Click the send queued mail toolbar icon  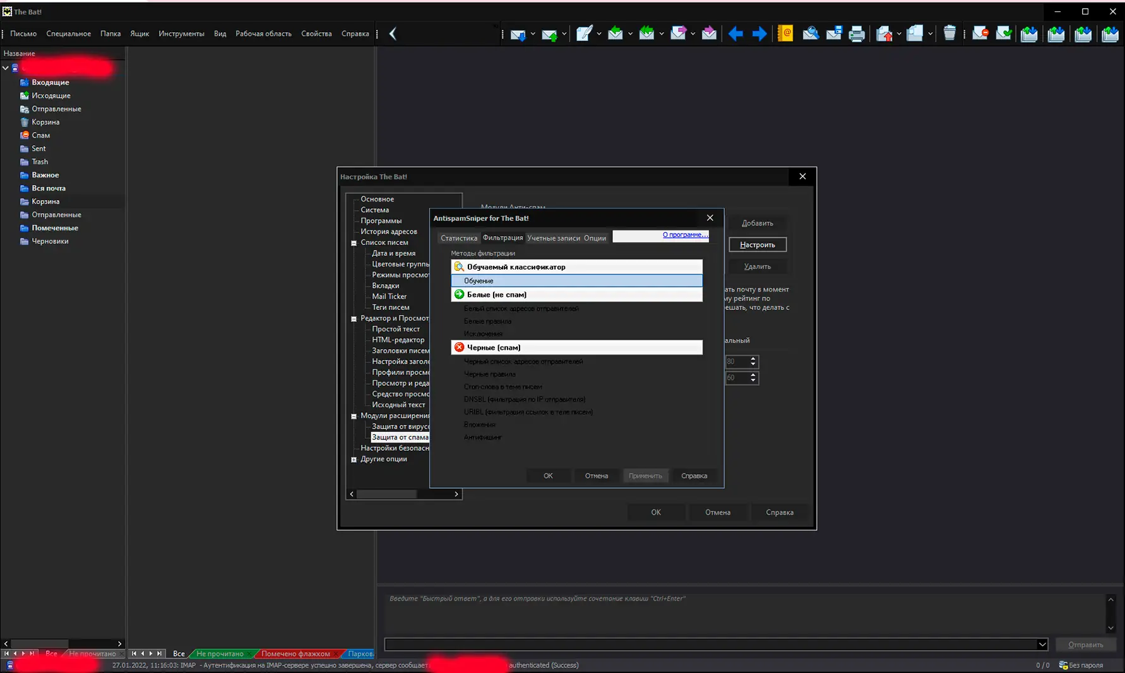(x=549, y=34)
